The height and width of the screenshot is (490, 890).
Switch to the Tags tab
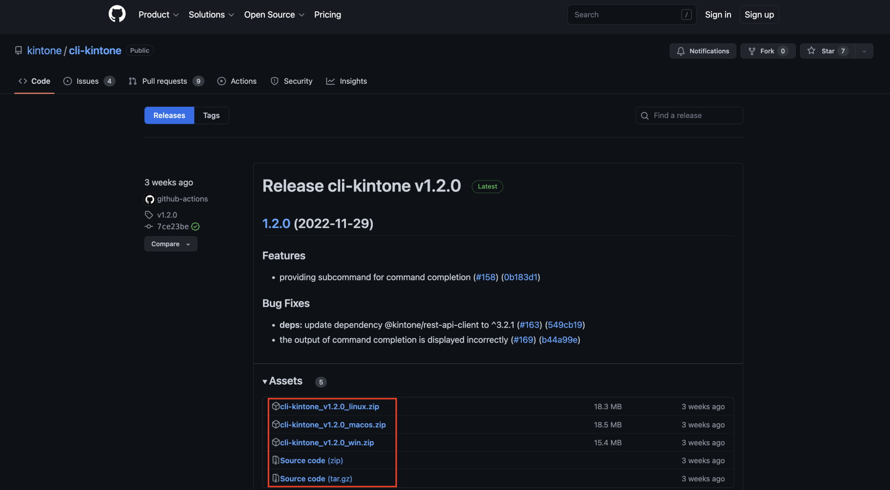211,115
